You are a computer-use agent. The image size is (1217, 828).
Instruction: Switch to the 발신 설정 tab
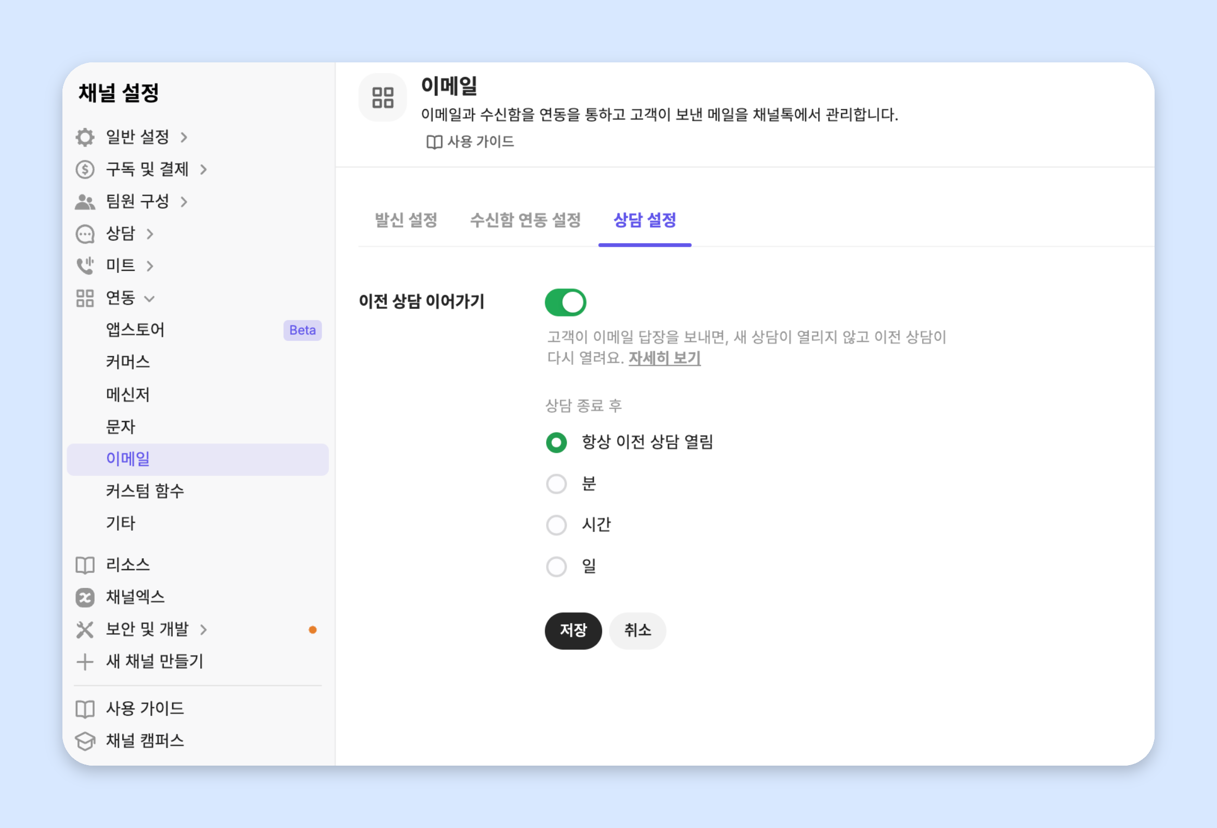pyautogui.click(x=406, y=220)
